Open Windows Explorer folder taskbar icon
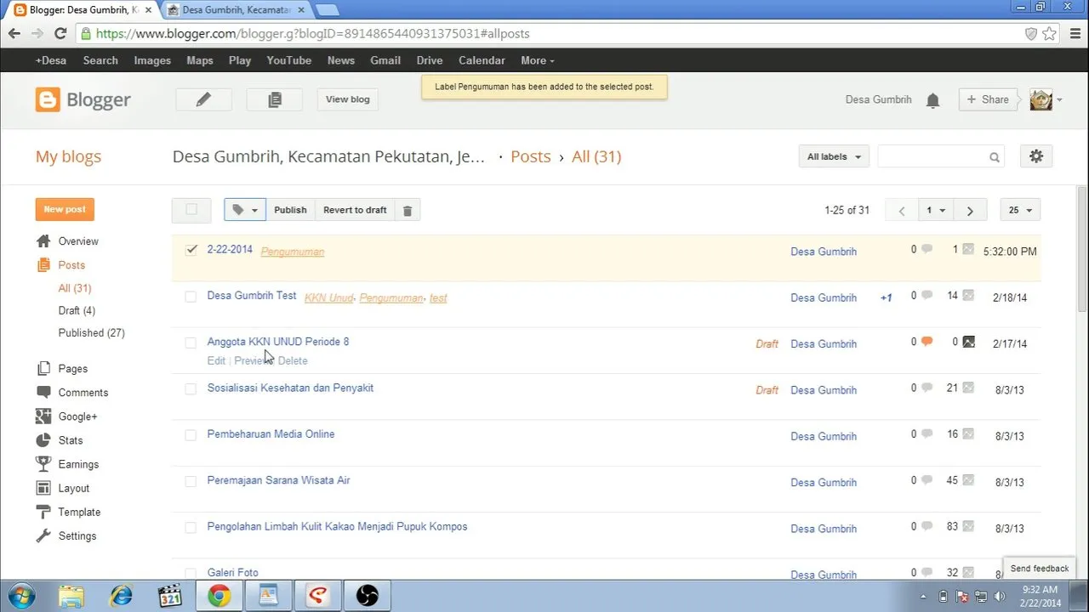1089x612 pixels. tap(71, 595)
